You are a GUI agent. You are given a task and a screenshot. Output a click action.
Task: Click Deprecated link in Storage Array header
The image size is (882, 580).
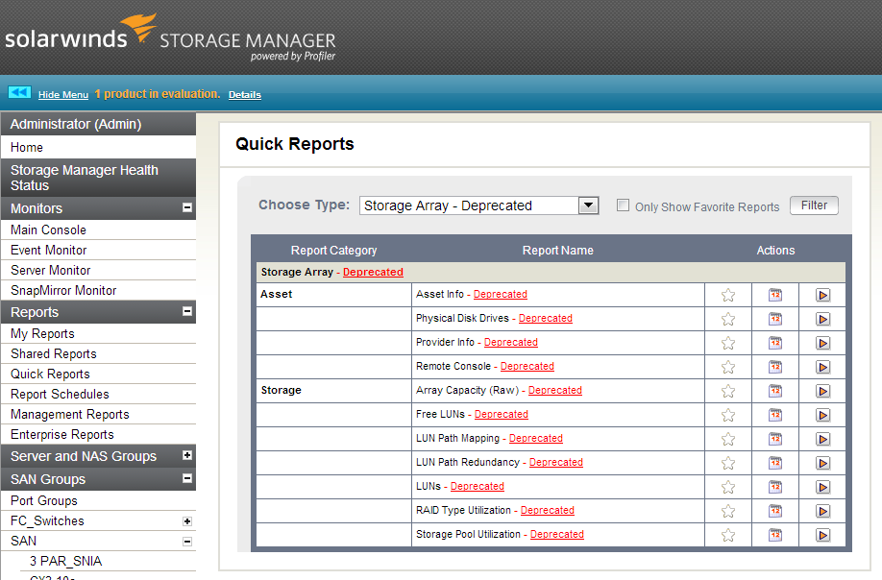[x=373, y=272]
